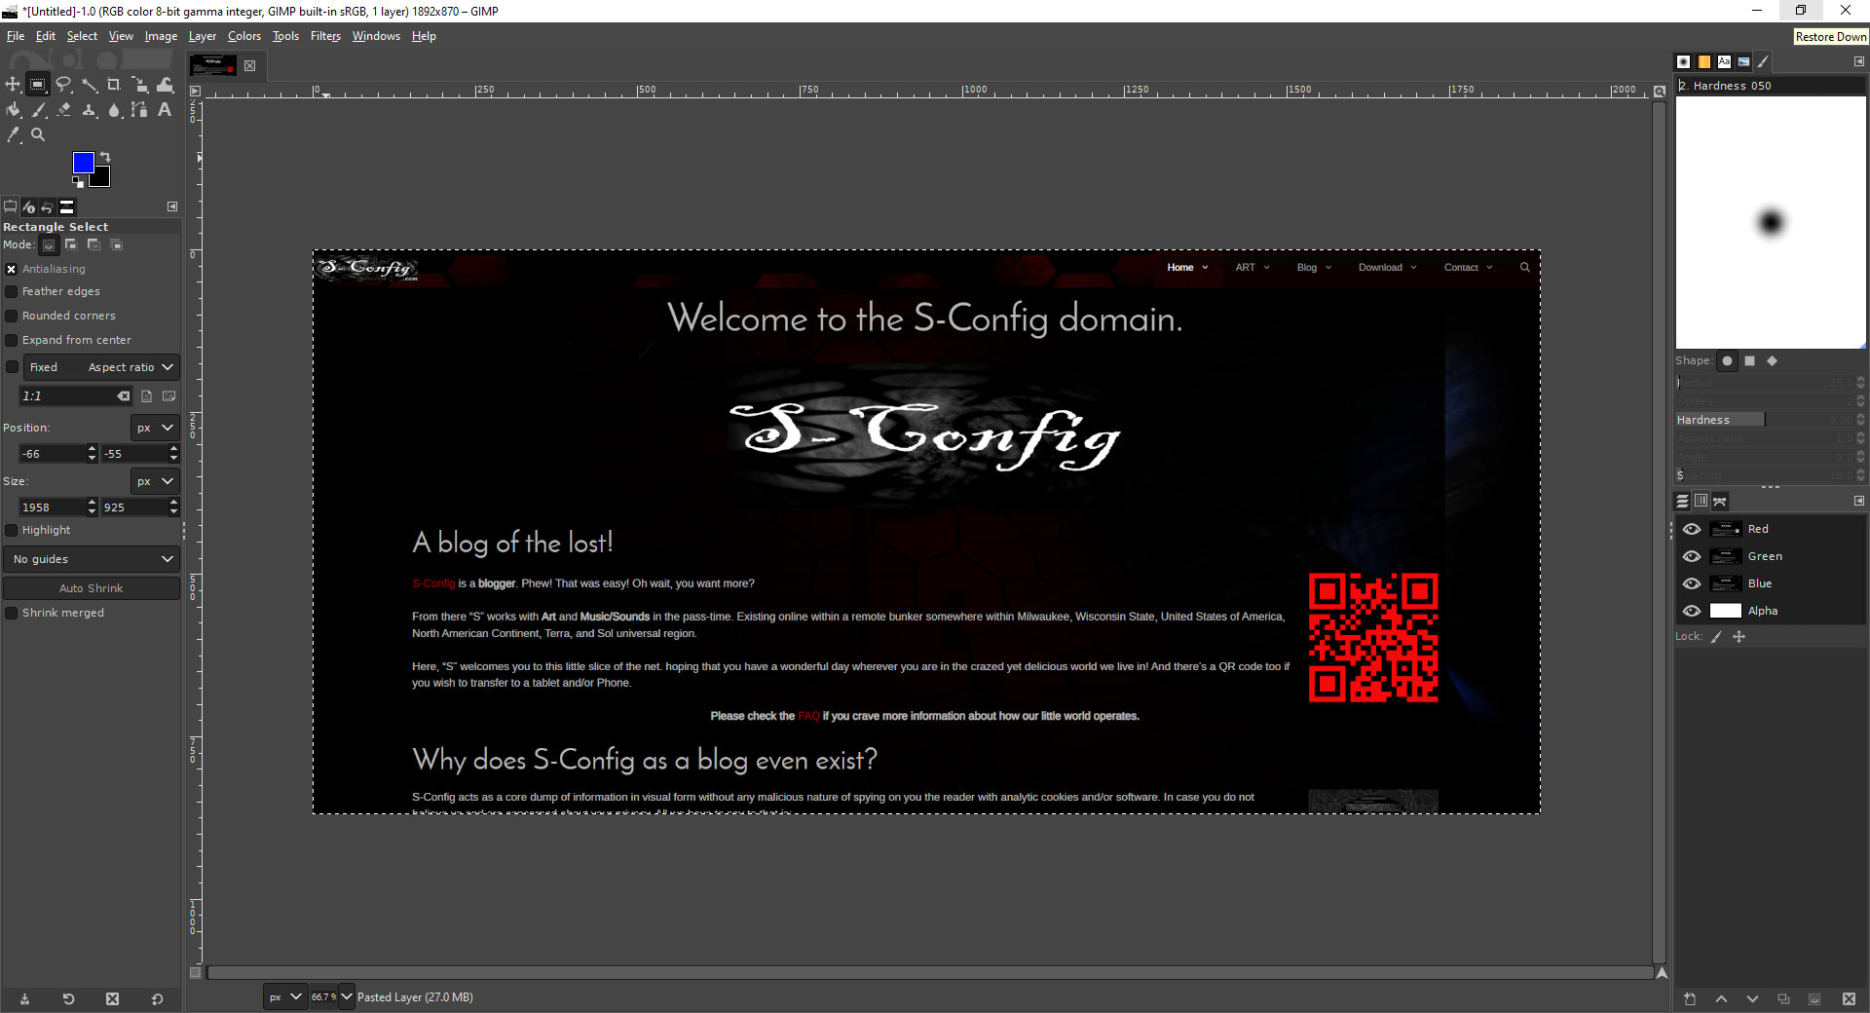Select the Text tool
Image resolution: width=1870 pixels, height=1013 pixels.
coord(165,110)
